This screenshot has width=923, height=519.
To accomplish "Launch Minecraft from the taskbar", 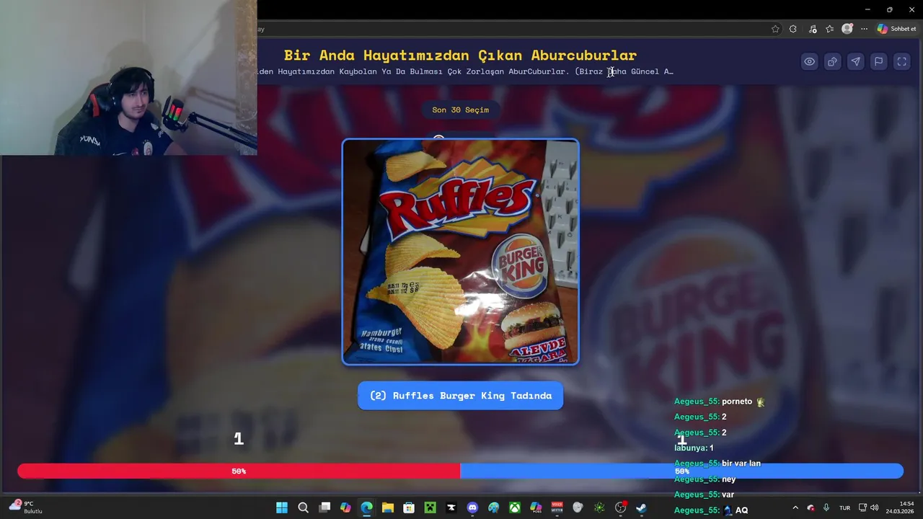I will [430, 507].
